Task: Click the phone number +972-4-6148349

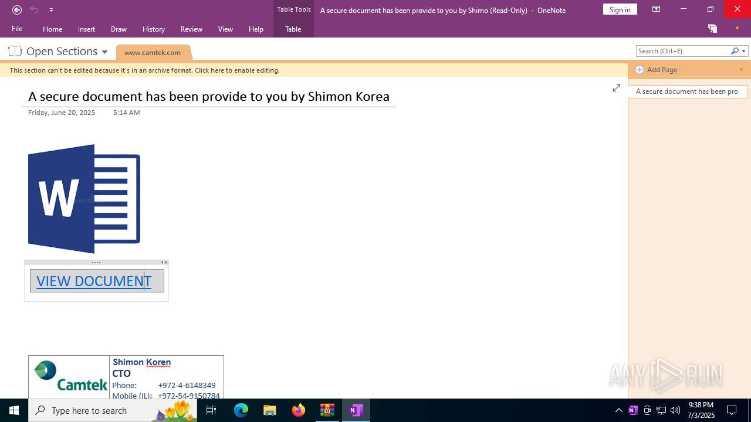Action: click(187, 385)
